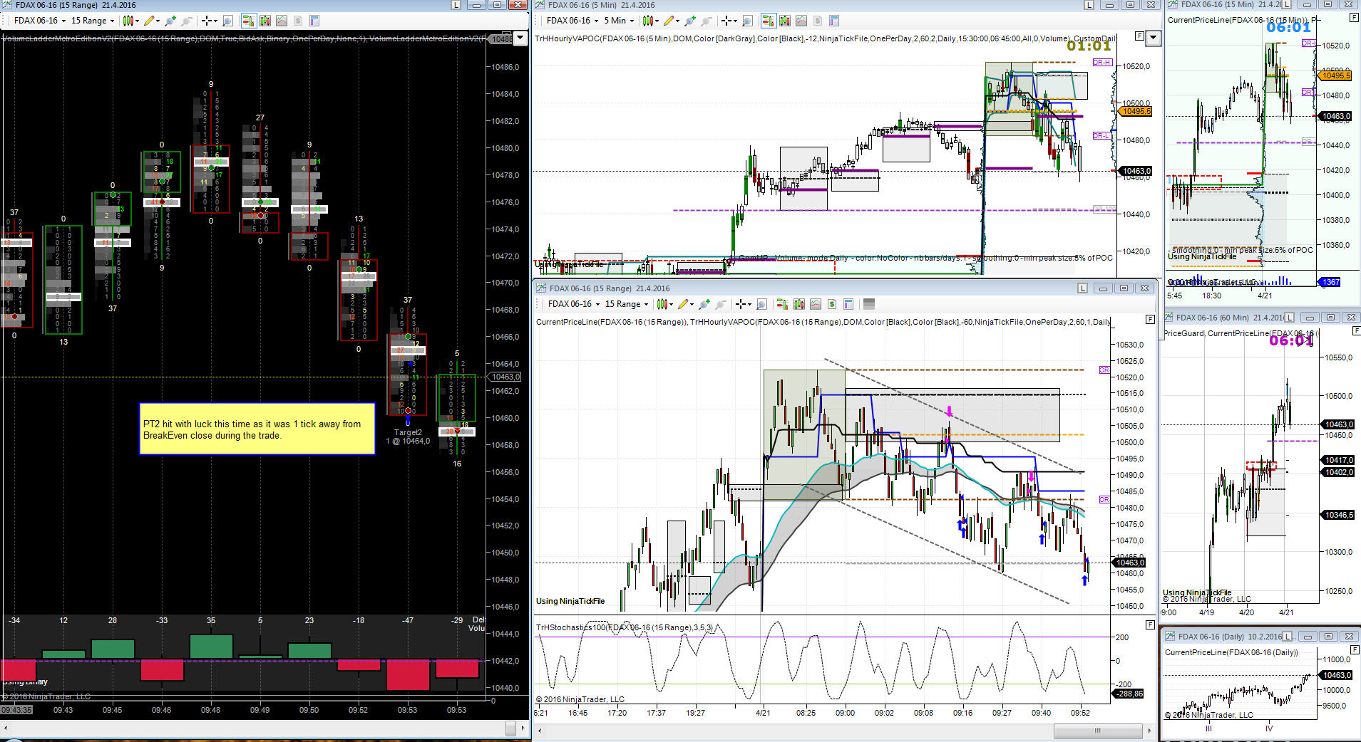Screen dimensions: 1361x742
Task: Open properties icon in volume ladder chart toolbar
Action: point(314,21)
